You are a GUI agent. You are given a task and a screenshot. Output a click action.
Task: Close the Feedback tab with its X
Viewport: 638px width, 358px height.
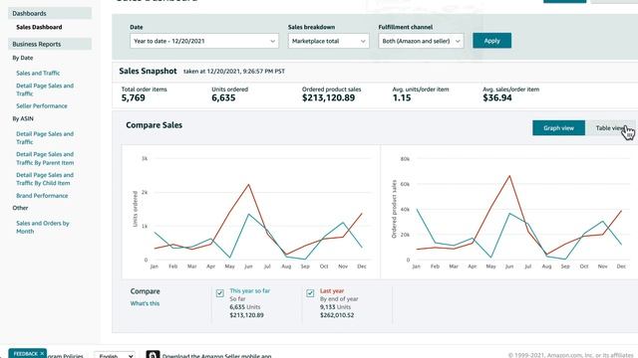click(x=42, y=354)
